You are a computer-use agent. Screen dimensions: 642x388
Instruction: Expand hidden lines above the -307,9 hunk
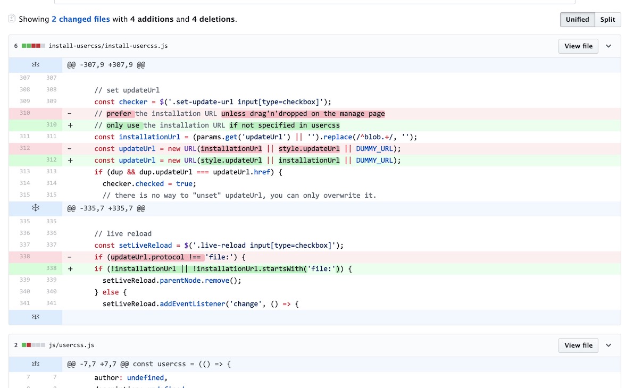[x=36, y=65]
